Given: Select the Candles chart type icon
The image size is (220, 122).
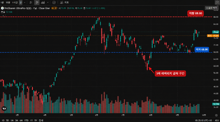Looking at the screenshot, I should pyautogui.click(x=37, y=2).
